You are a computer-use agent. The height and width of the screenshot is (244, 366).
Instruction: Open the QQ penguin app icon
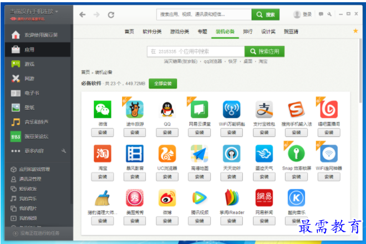167,109
